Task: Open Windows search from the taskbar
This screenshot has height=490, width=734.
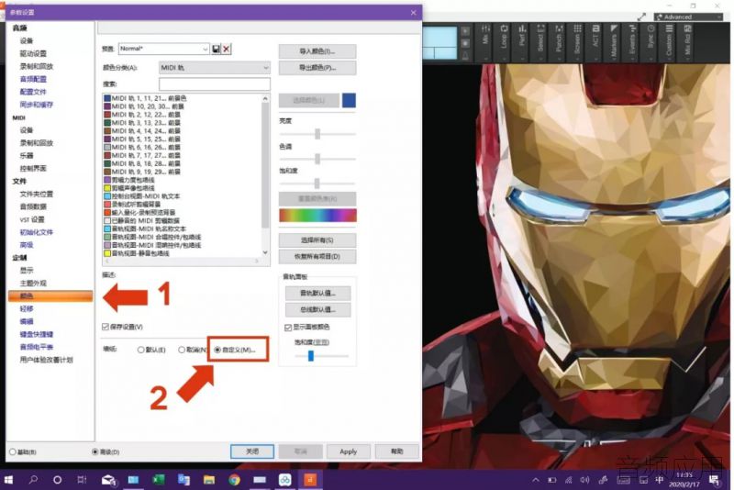Action: [x=33, y=479]
